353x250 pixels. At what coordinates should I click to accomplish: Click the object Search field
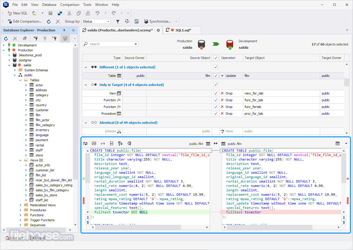110,44
